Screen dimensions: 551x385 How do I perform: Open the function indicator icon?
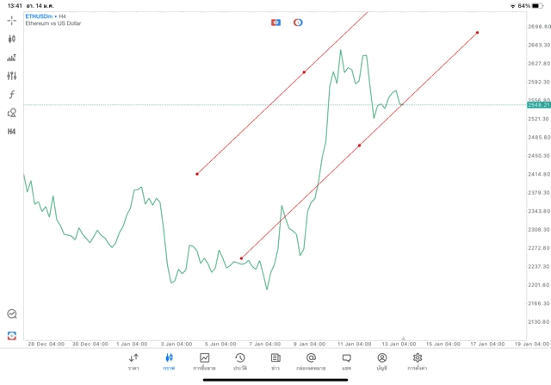pos(12,95)
